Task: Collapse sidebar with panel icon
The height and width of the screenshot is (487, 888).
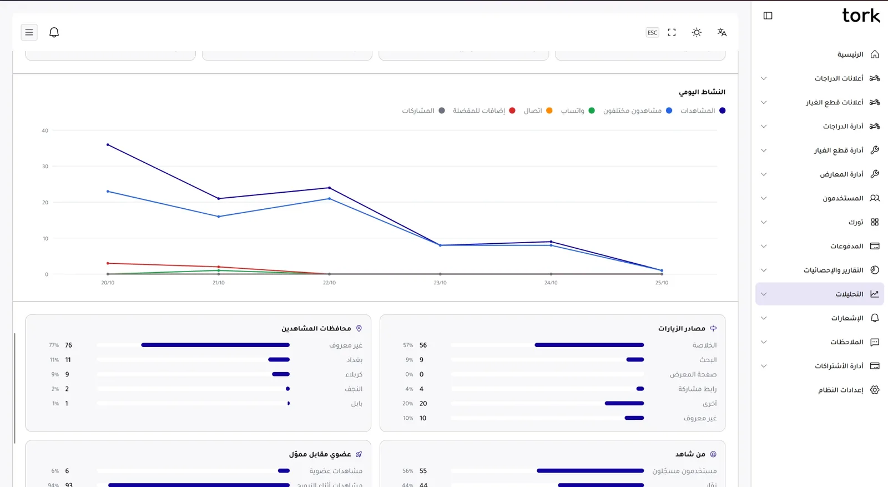Action: point(768,16)
